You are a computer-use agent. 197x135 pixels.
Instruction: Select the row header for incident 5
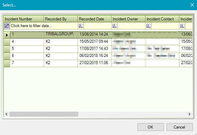[x=7, y=49]
